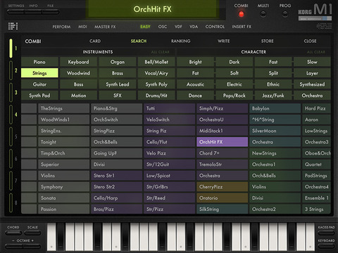338x253 pixels.
Task: Open the PERFORM page
Action: (x=61, y=27)
